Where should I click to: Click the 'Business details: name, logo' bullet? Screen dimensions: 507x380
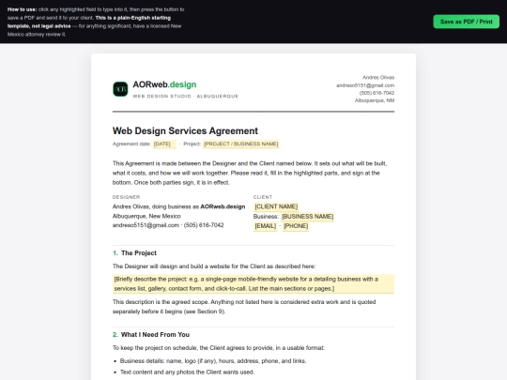[213, 360]
